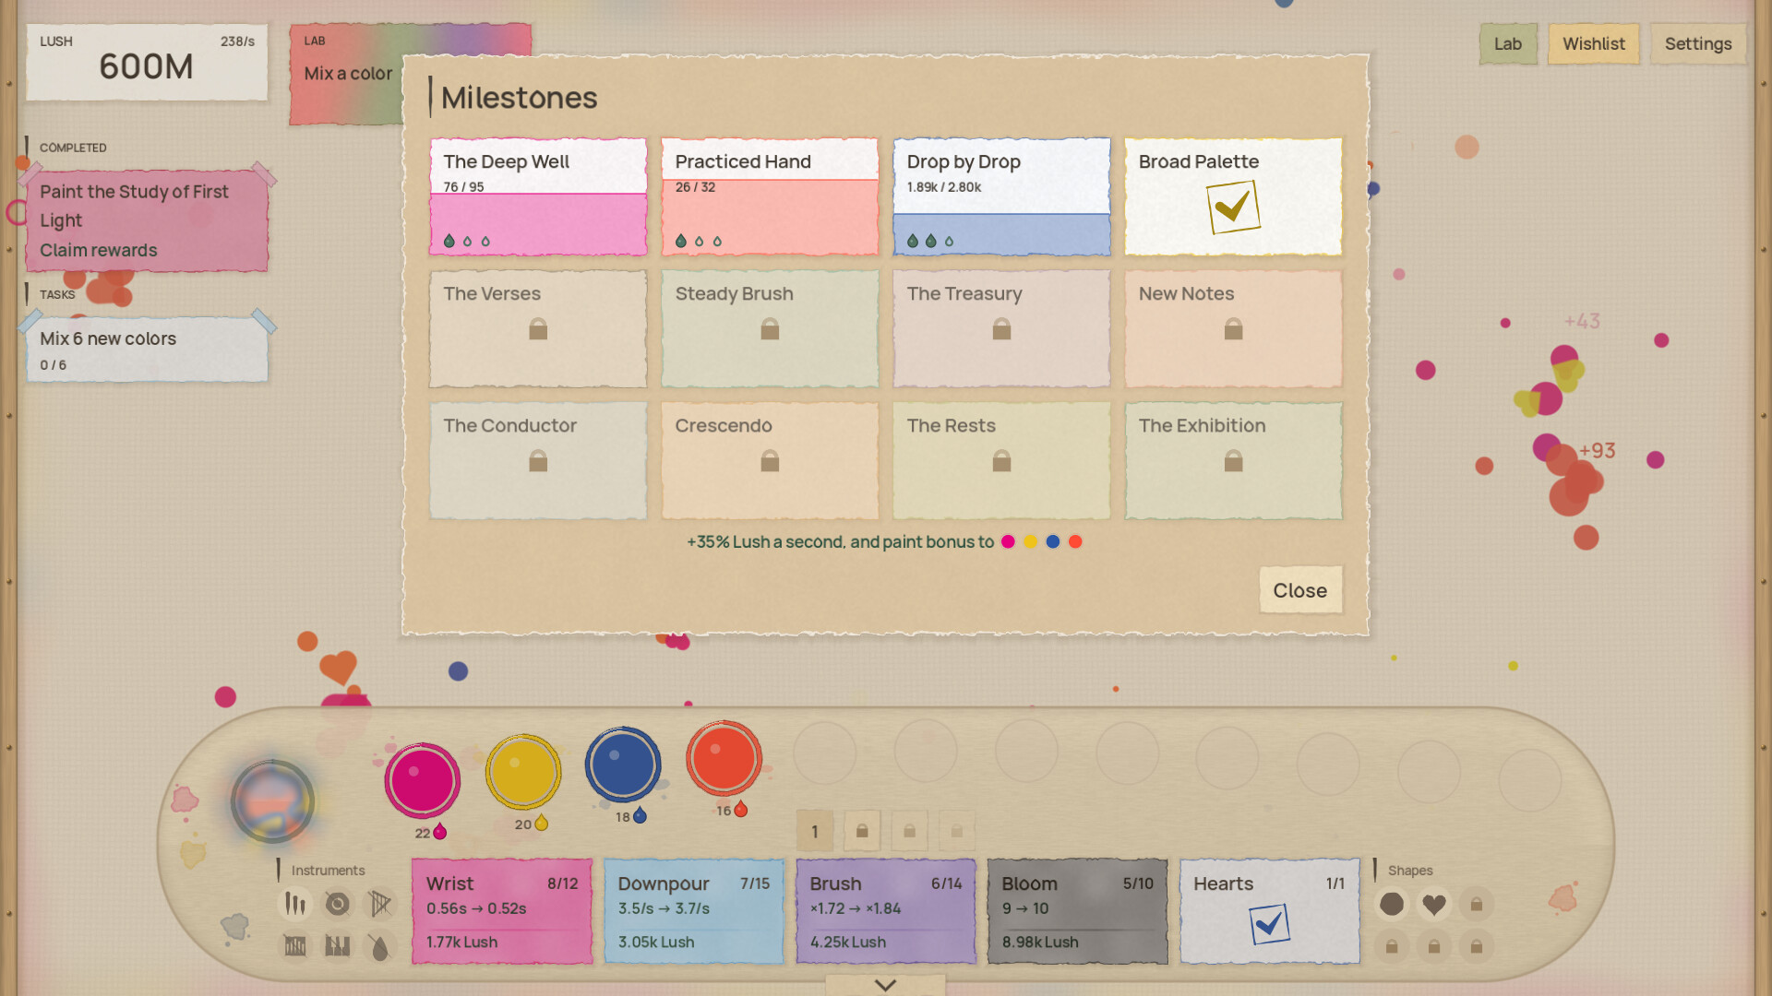Click the COMPLETED section label
Image resolution: width=1772 pixels, height=996 pixels.
73,148
